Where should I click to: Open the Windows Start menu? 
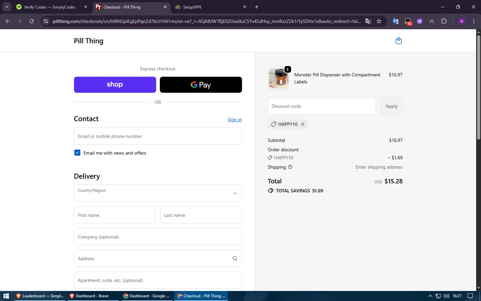click(6, 296)
